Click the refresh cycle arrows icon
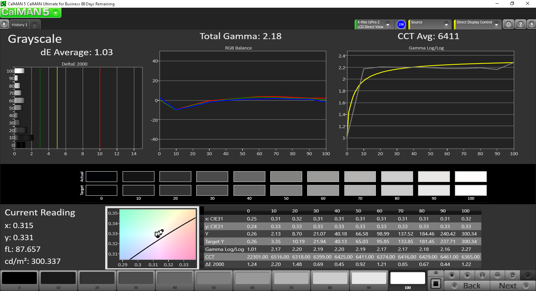This screenshot has height=291, width=536. tap(512, 275)
